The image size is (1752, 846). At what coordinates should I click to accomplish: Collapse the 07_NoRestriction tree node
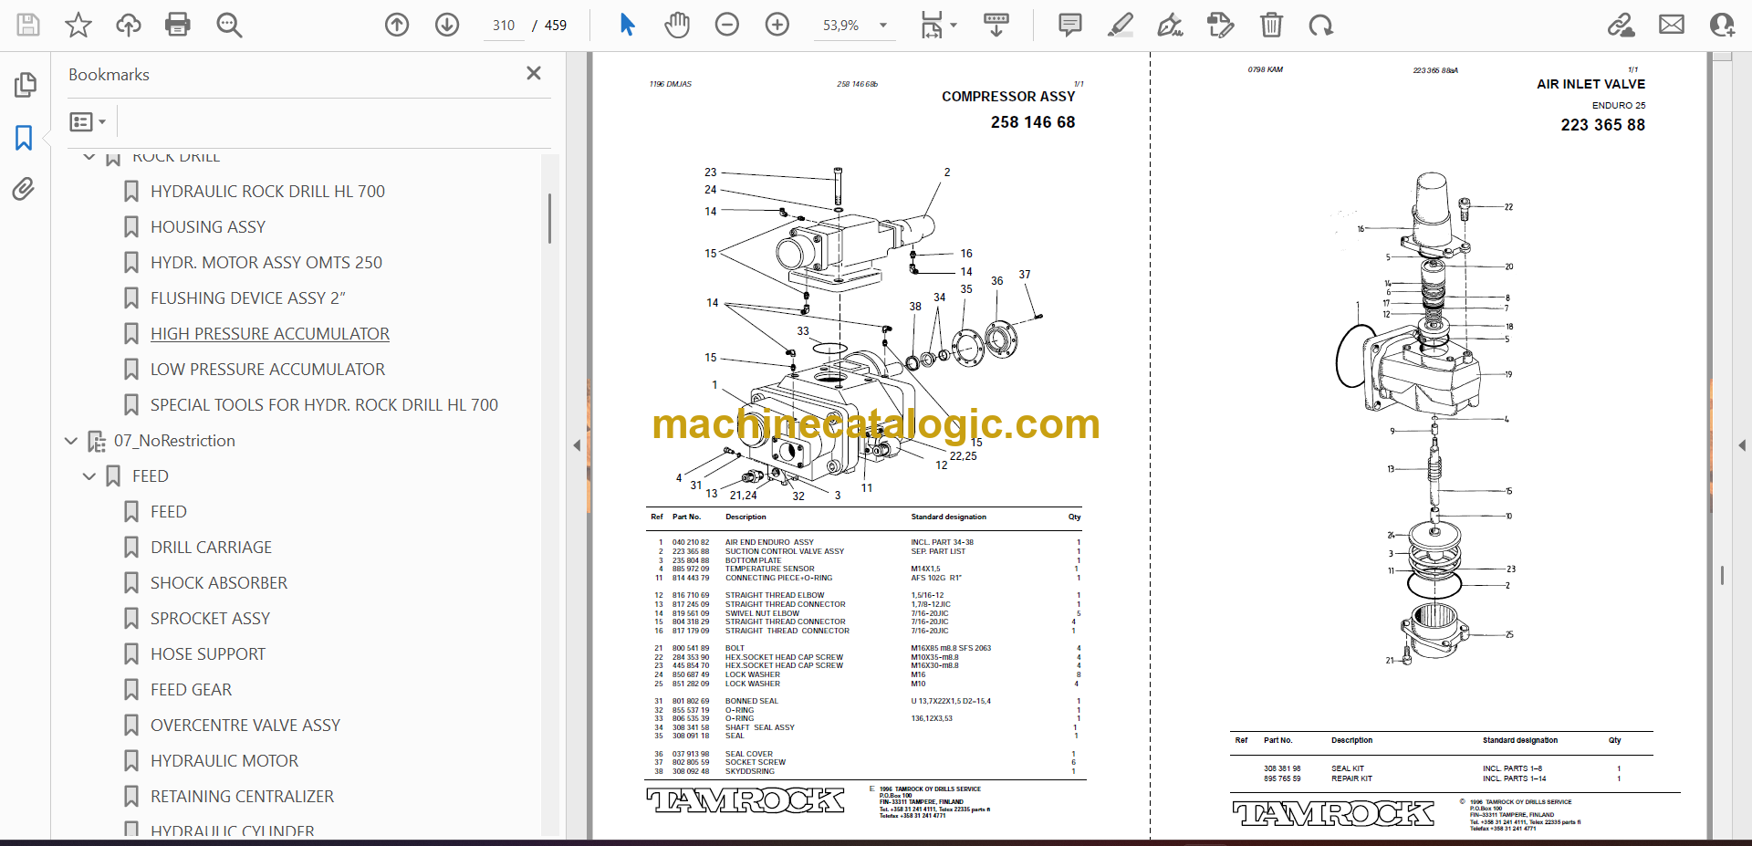pos(71,441)
